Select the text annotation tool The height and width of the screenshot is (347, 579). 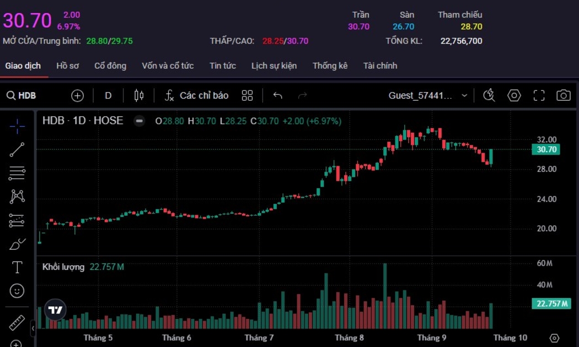tap(17, 268)
